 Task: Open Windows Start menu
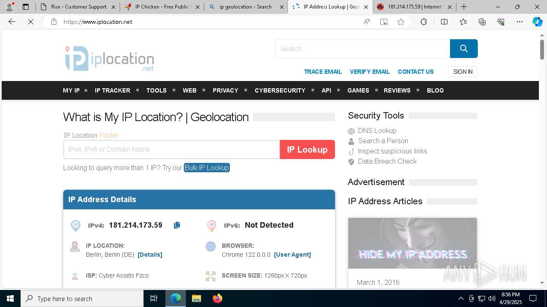pyautogui.click(x=10, y=298)
